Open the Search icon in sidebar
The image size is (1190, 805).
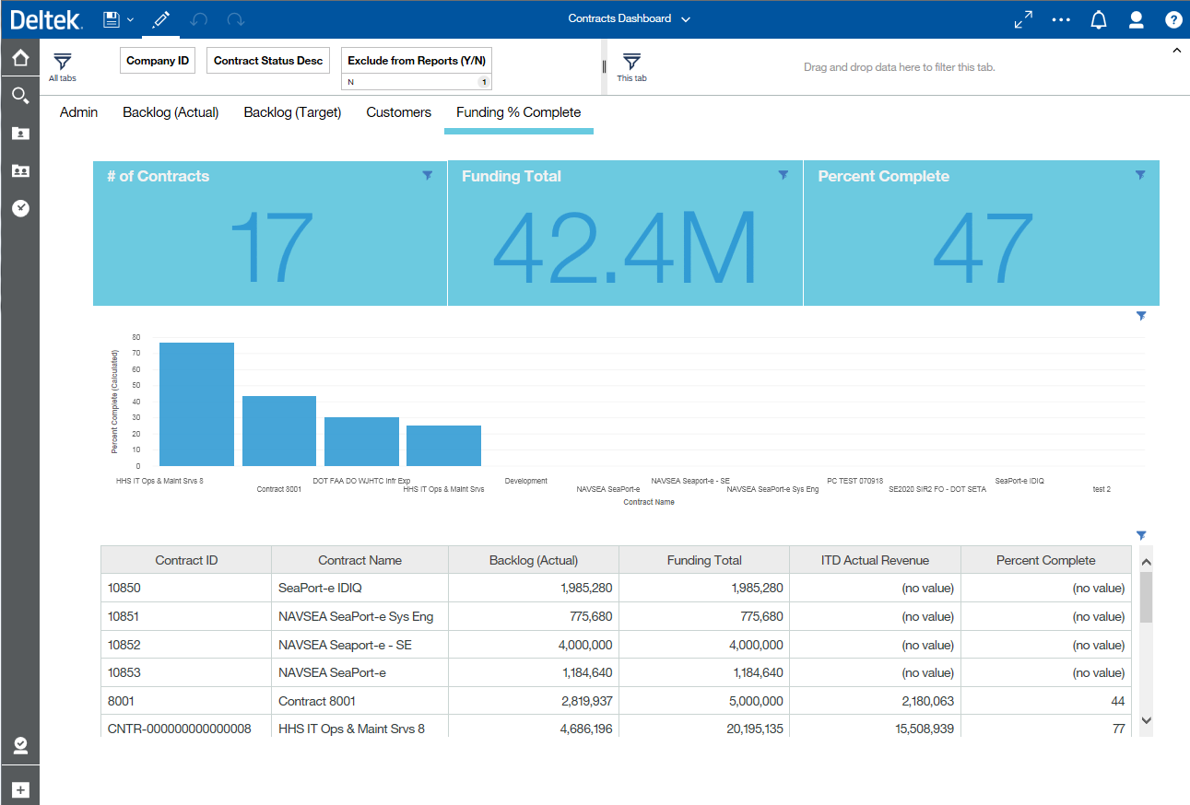pos(19,96)
